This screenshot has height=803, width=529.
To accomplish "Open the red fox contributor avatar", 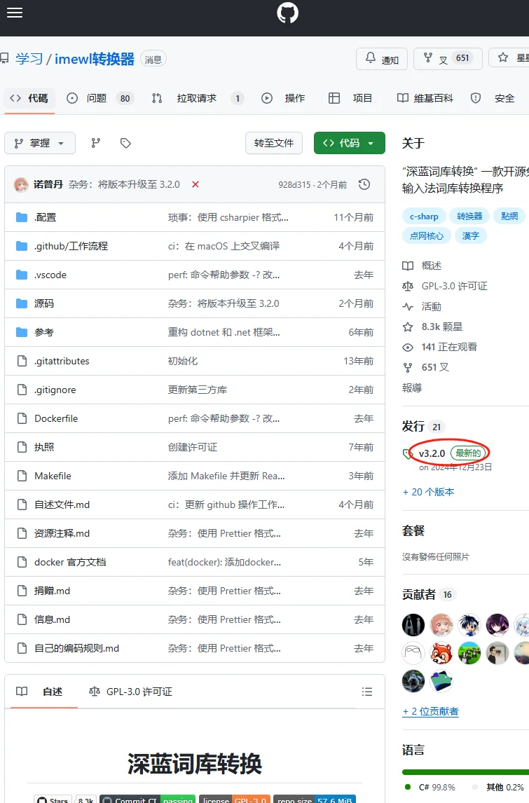I will 441,653.
